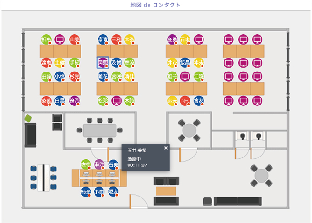Screen dimensions: 312x223
Task: Click empty monitor seat between 相も and 山美
Action: tap(60, 39)
